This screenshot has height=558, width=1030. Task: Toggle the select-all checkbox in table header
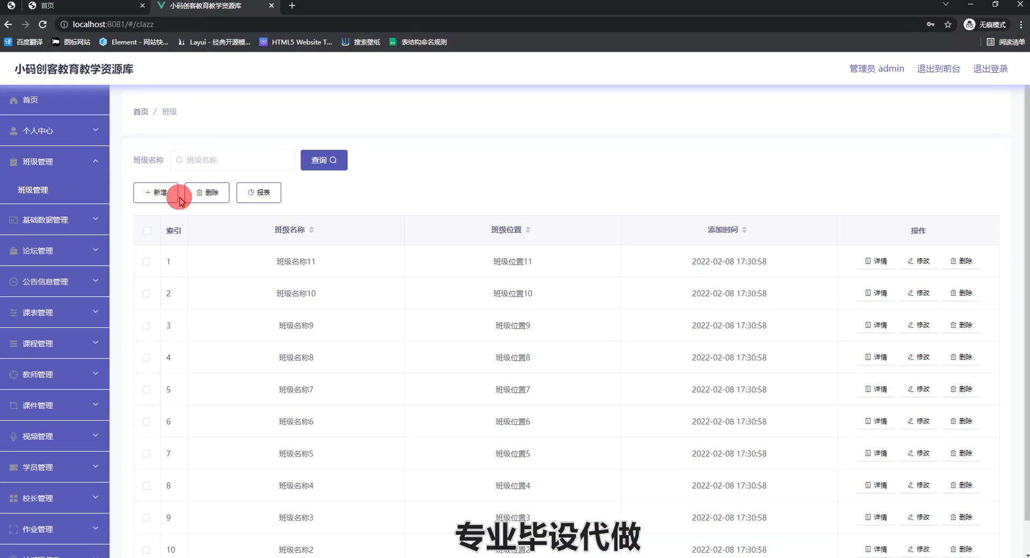point(148,231)
